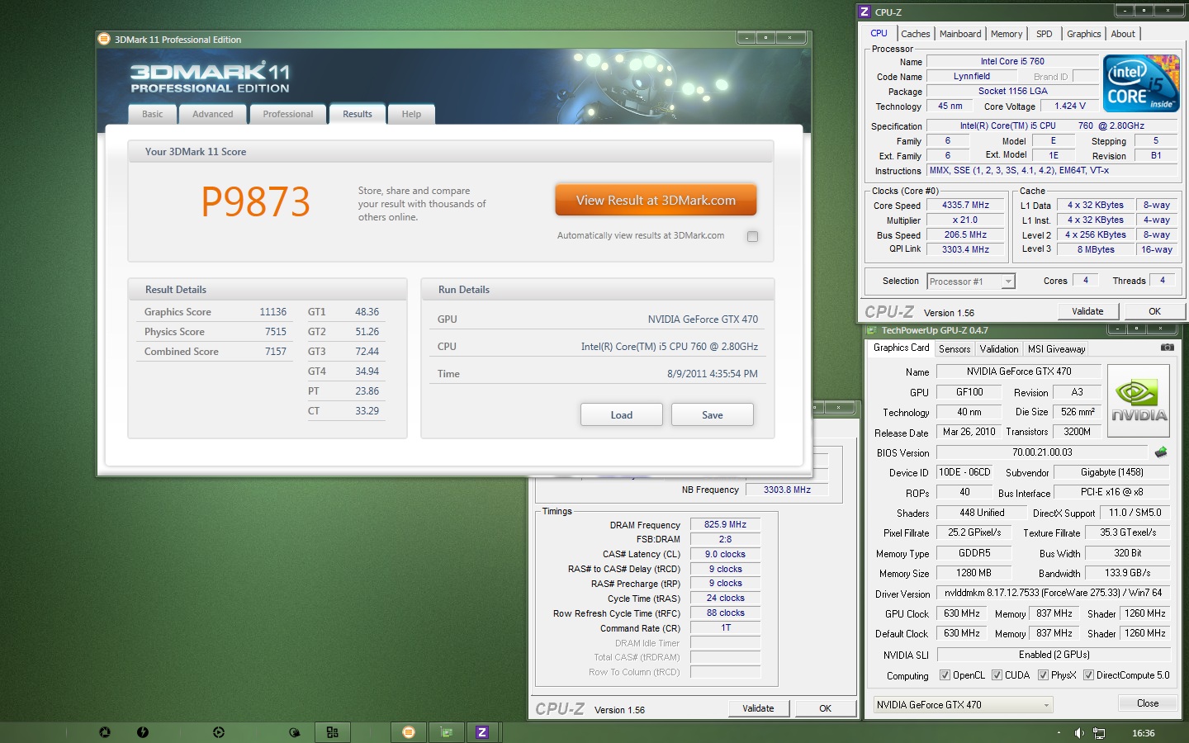Open the SPD tab in CPU-Z

1045,34
